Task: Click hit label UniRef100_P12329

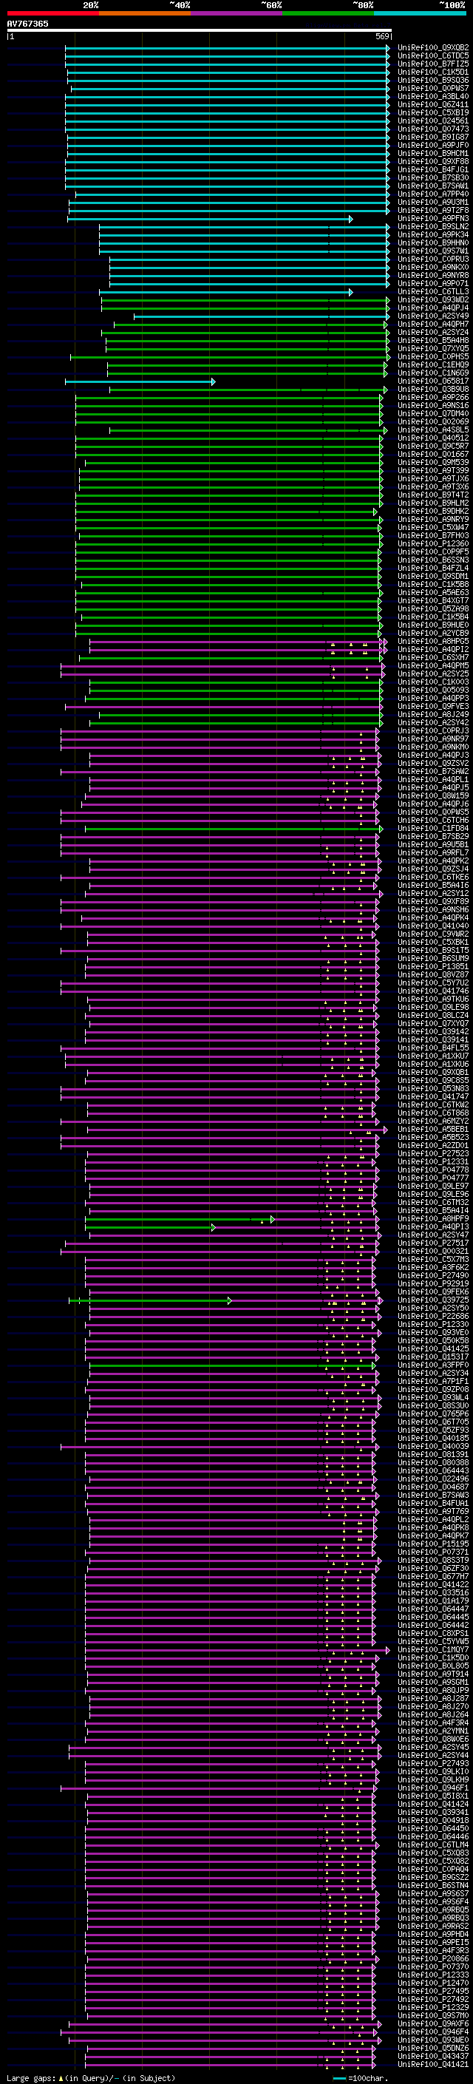Action: 433,2007
